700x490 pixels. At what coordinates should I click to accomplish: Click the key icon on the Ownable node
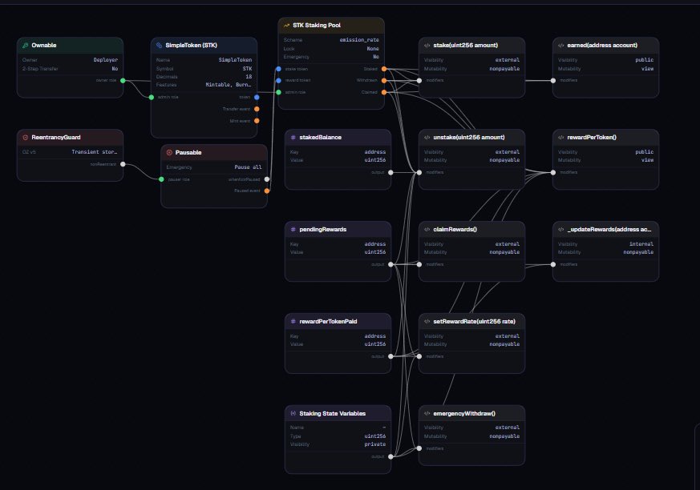[26, 45]
